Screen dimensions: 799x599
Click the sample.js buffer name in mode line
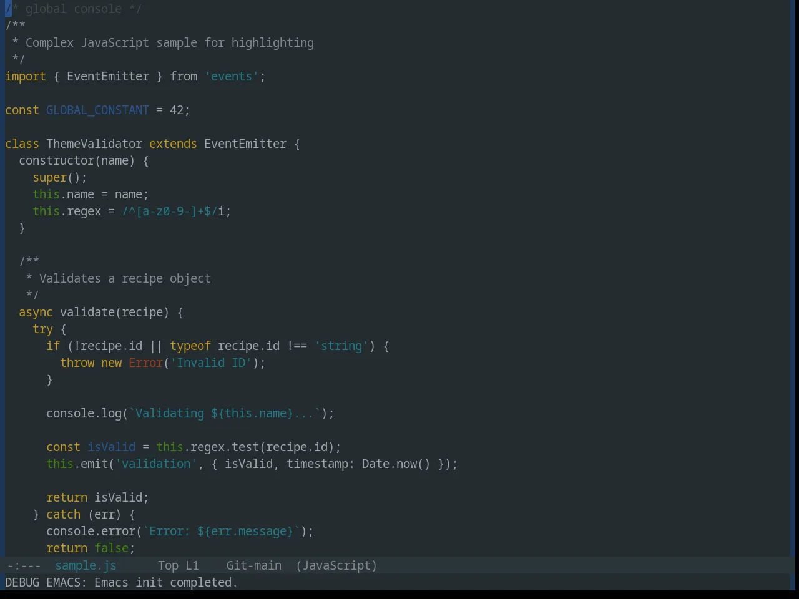point(86,565)
